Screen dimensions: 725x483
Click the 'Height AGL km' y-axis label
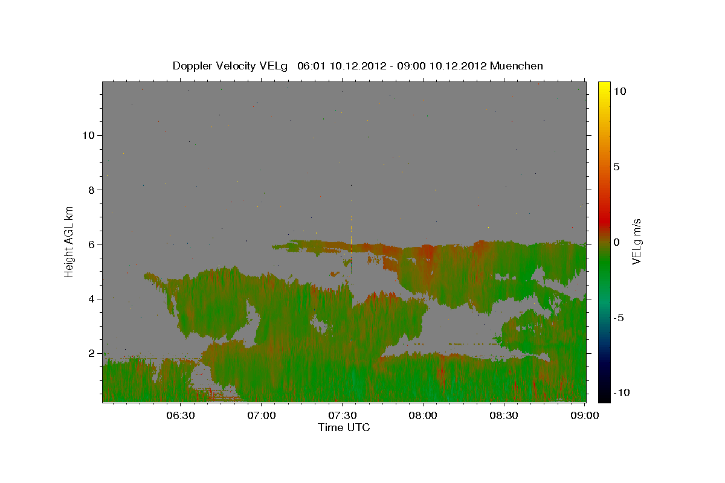tap(69, 241)
